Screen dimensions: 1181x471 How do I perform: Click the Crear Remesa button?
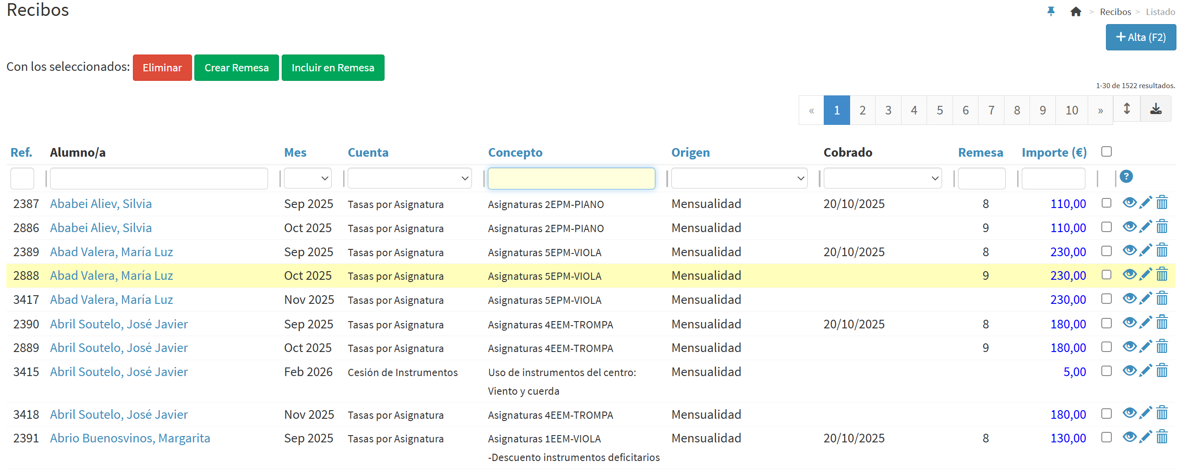[237, 68]
